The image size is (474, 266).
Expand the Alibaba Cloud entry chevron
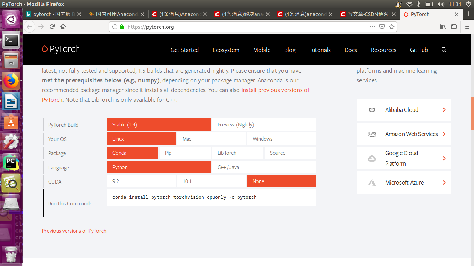pyautogui.click(x=444, y=110)
